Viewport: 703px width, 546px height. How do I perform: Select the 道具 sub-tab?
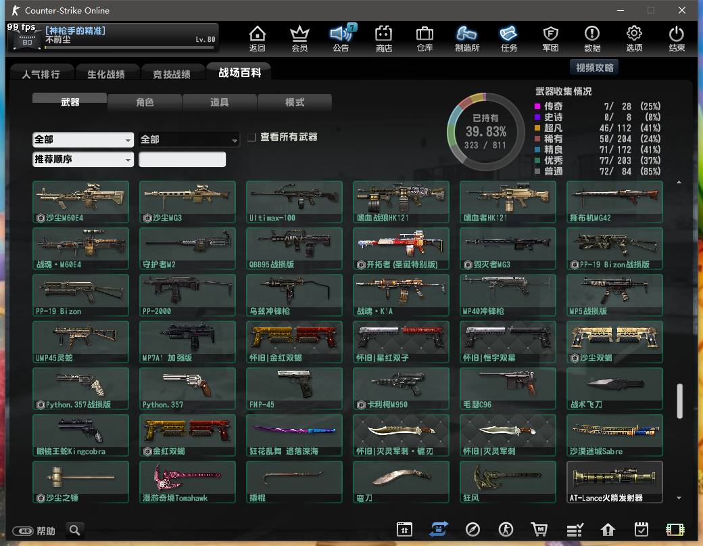pos(220,102)
